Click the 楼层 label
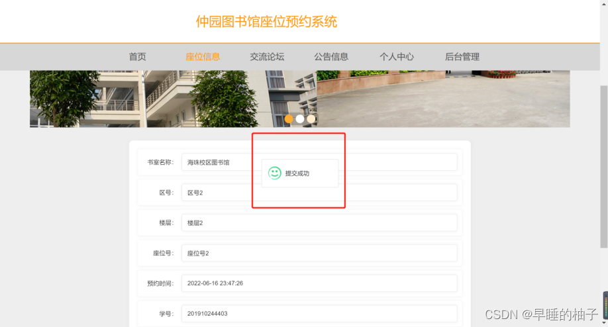Viewport: 608px width, 327px height. pyautogui.click(x=167, y=223)
